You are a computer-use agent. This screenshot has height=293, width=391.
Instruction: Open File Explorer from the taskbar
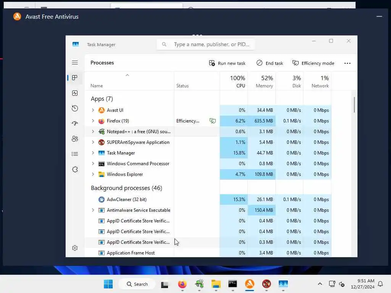pyautogui.click(x=216, y=284)
